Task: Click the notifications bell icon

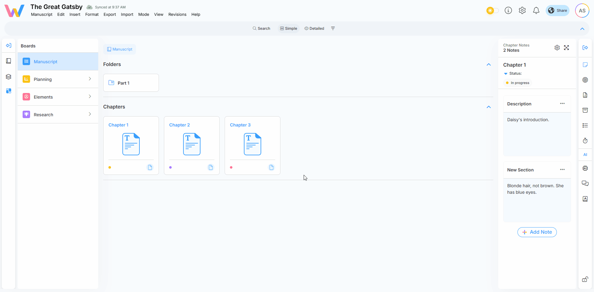Action: point(536,11)
